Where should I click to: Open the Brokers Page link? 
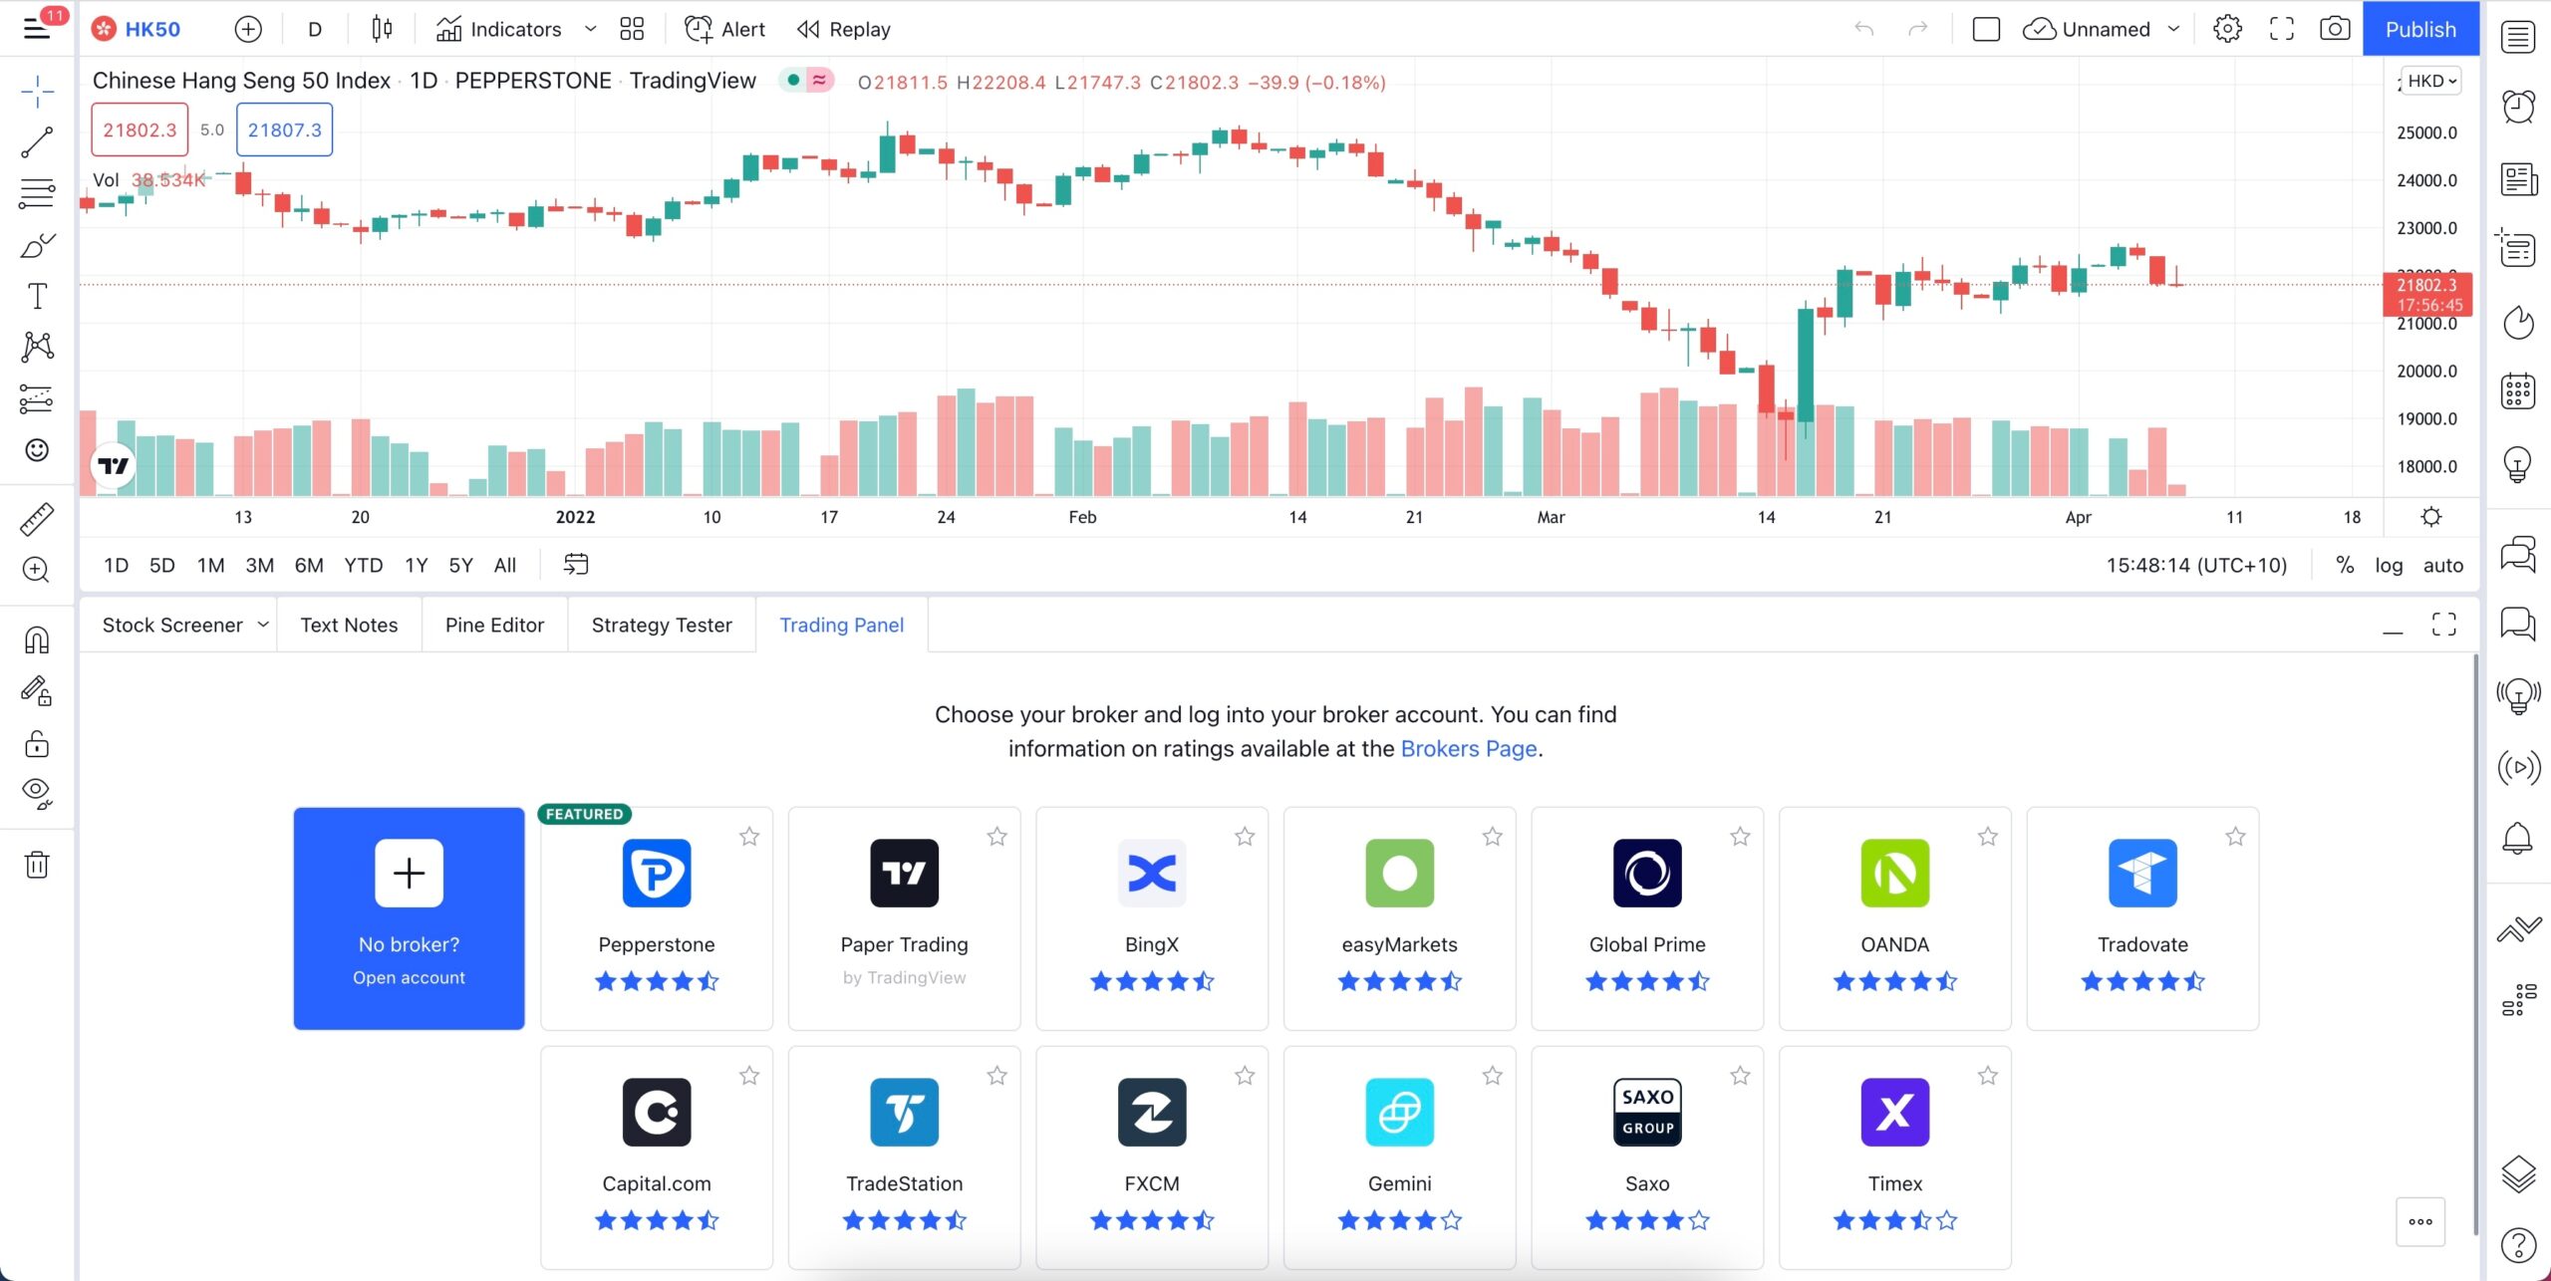(x=1468, y=748)
